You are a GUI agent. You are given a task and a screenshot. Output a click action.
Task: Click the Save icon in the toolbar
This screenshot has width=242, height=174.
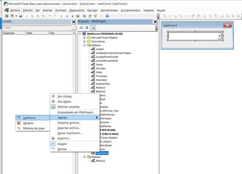tap(20, 16)
